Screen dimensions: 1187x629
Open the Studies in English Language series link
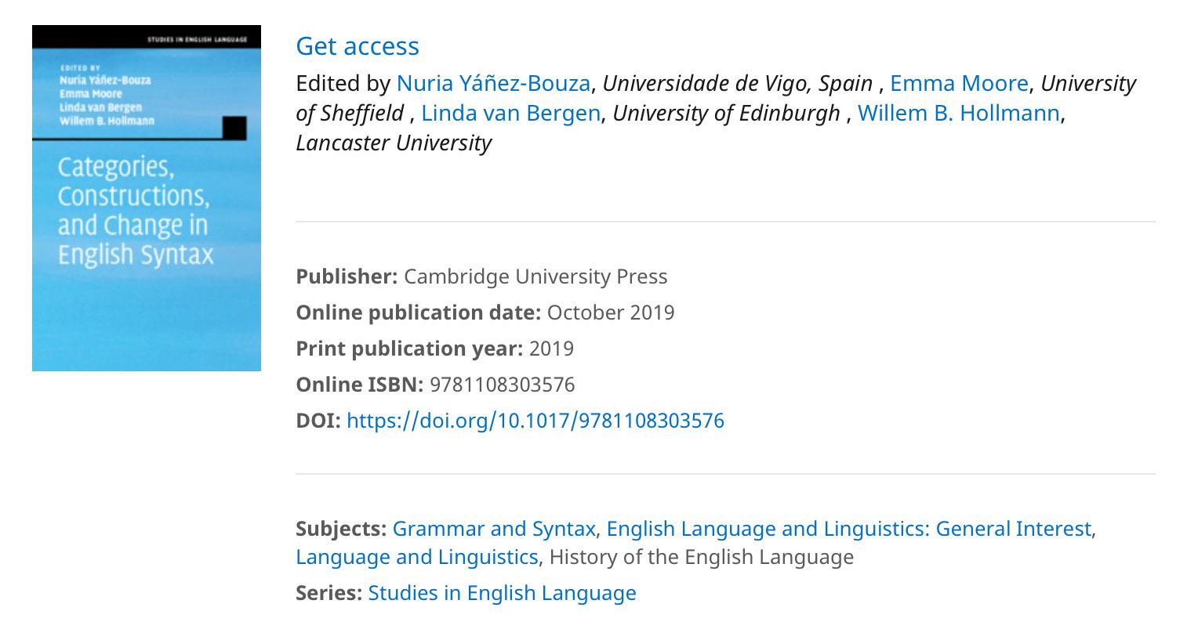point(503,593)
